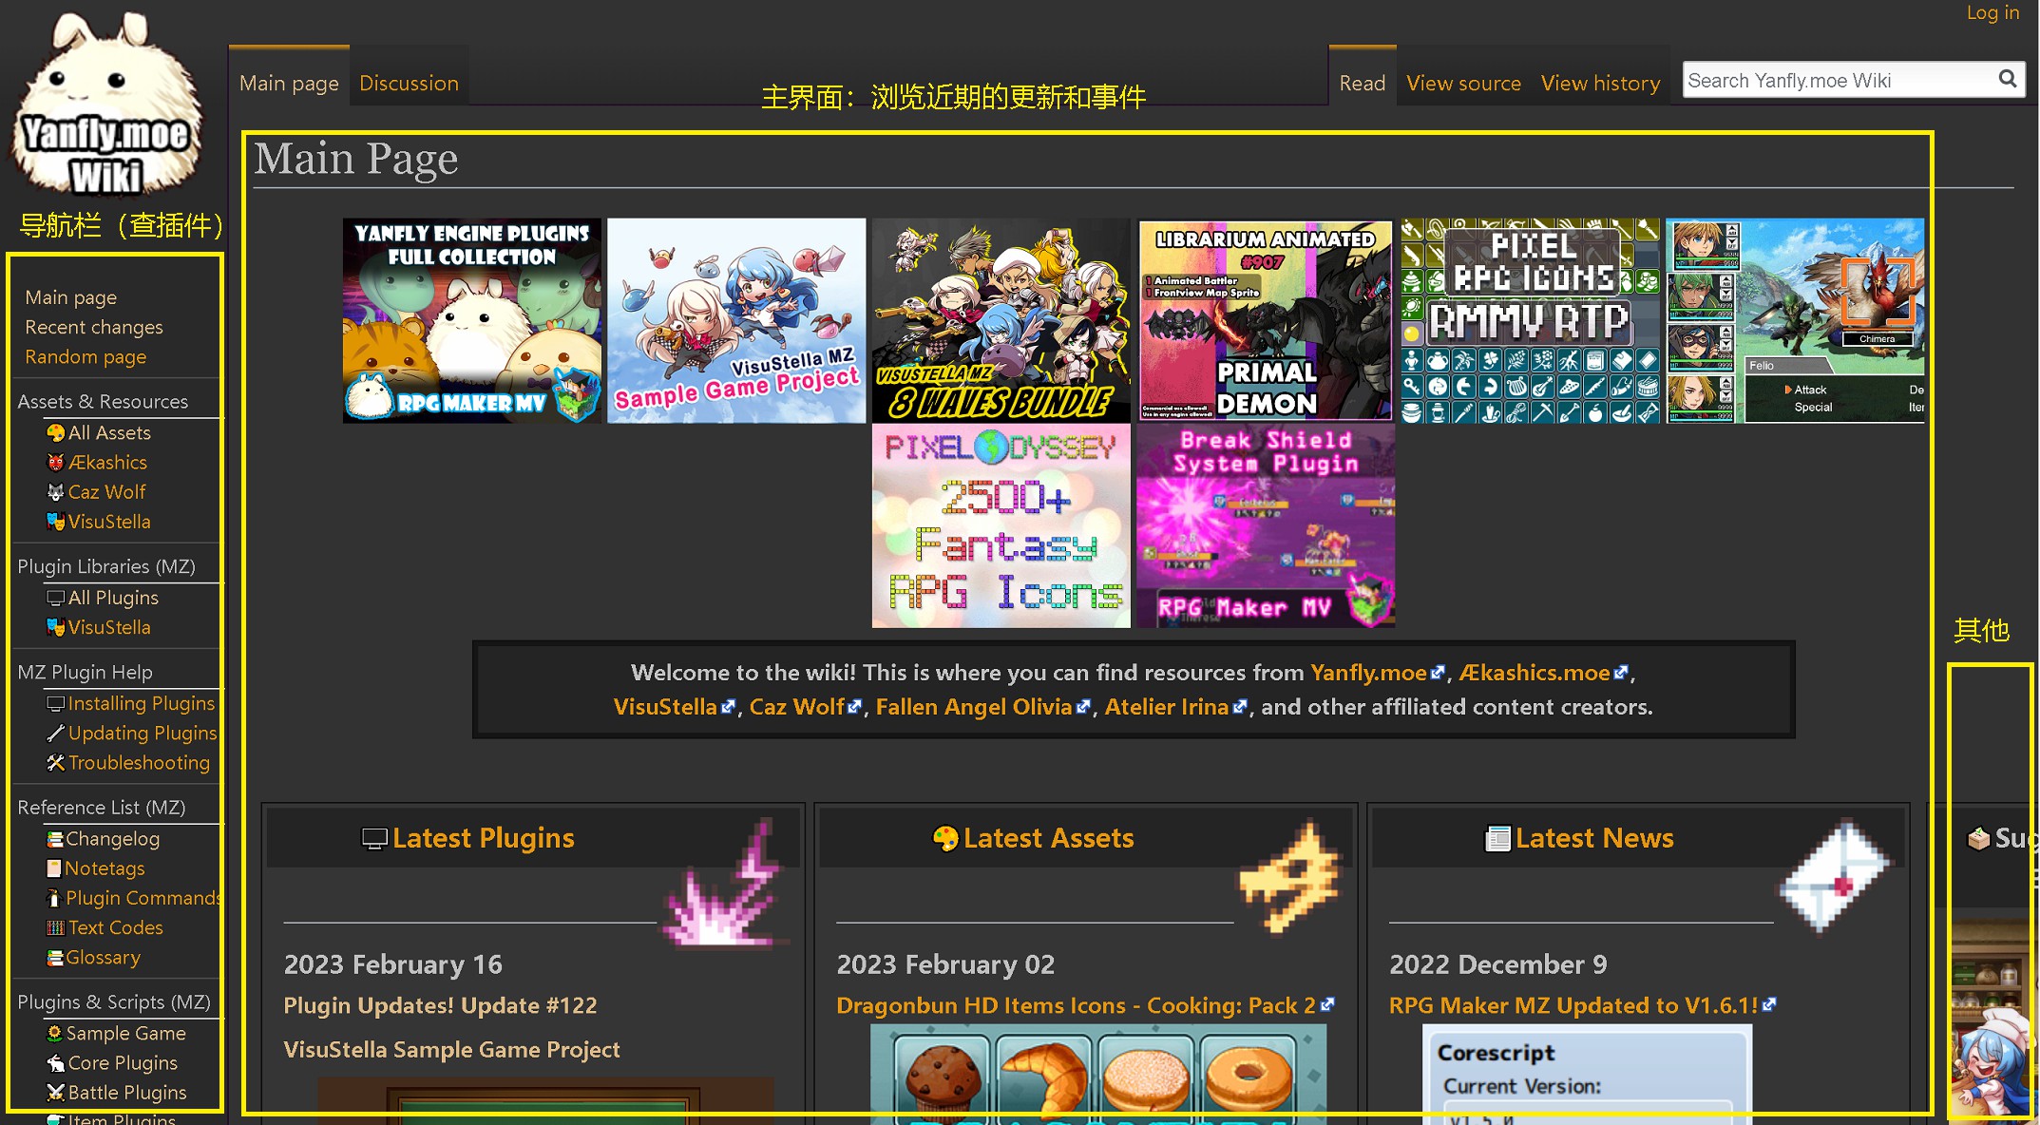Click the Ækashics demon icon in sidebar

[x=55, y=463]
